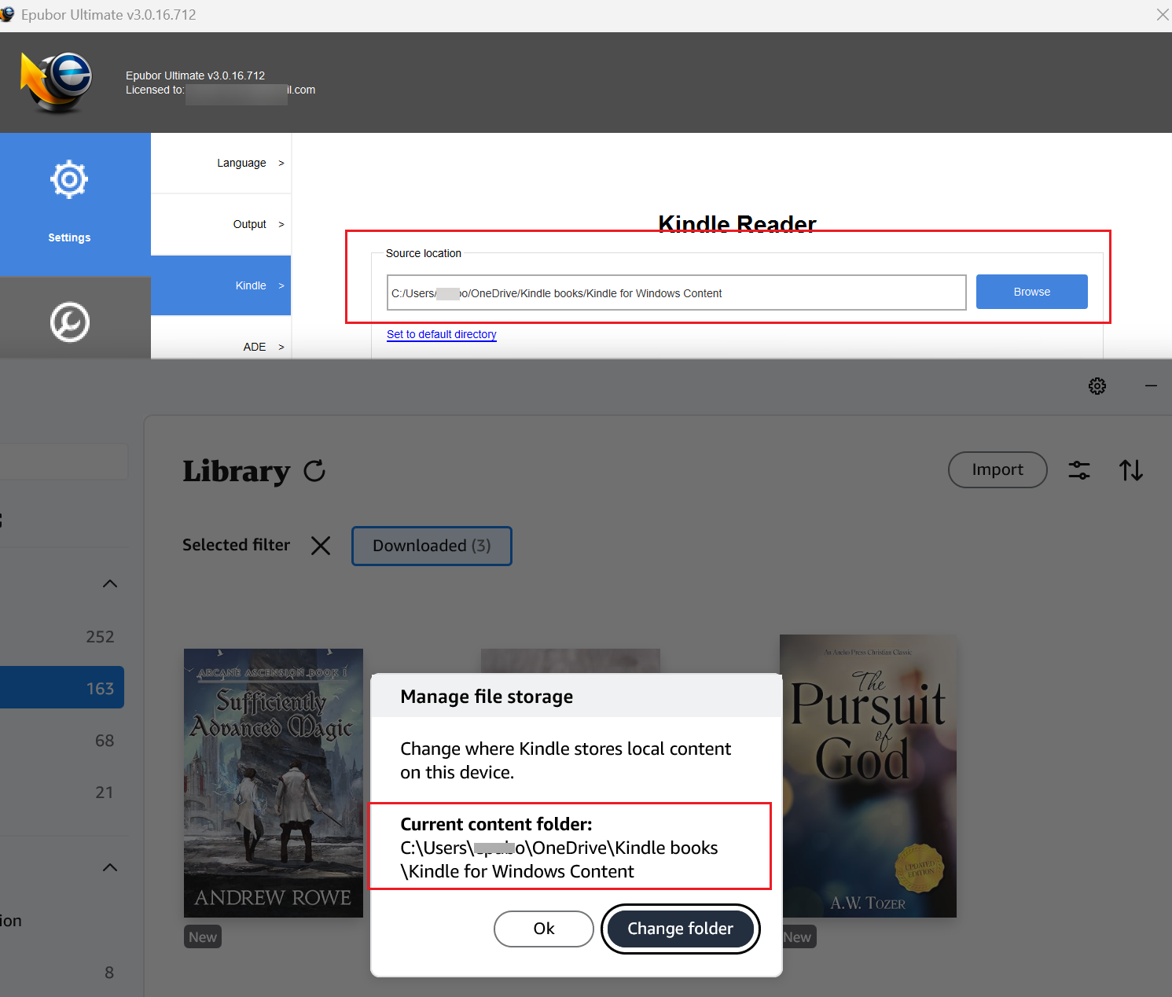The height and width of the screenshot is (997, 1172).
Task: Select the sidebar item with count 252
Action: pos(62,637)
